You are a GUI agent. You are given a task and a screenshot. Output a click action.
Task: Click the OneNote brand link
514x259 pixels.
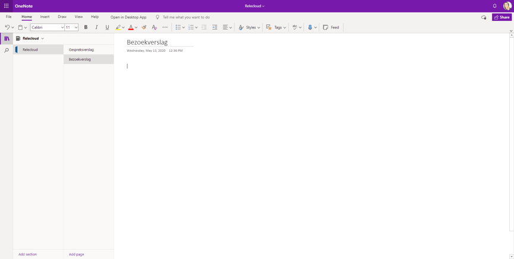point(24,6)
